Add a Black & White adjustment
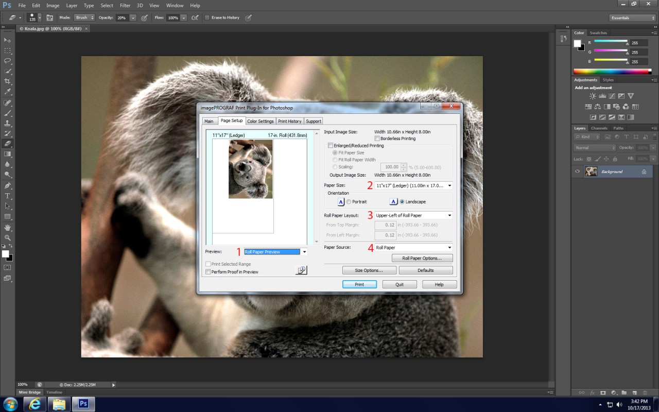Image resolution: width=659 pixels, height=412 pixels. tap(607, 107)
